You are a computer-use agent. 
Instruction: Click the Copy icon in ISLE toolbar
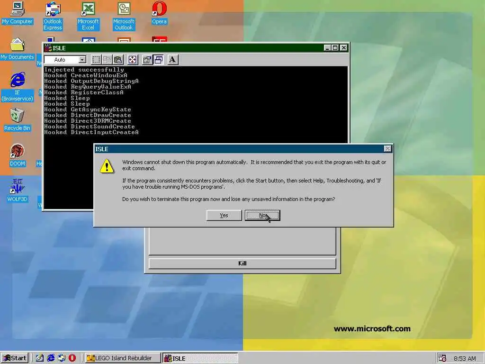108,59
